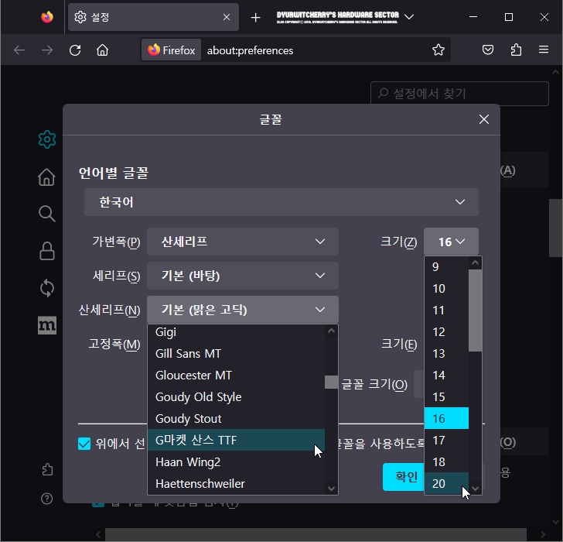Choose font size 10
The height and width of the screenshot is (542, 563).
coord(447,288)
